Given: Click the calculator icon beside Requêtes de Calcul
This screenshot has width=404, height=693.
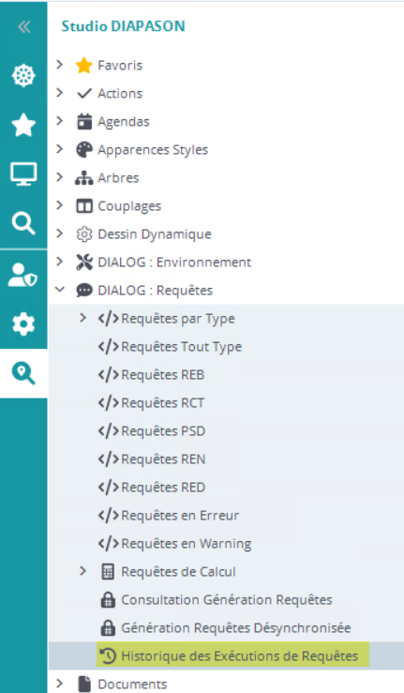Looking at the screenshot, I should (108, 571).
